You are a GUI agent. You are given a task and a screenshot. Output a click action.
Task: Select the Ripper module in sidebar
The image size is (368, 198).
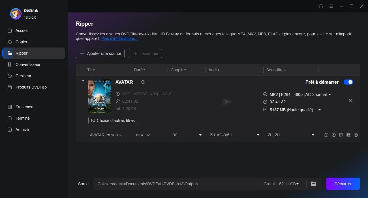[x=33, y=53]
